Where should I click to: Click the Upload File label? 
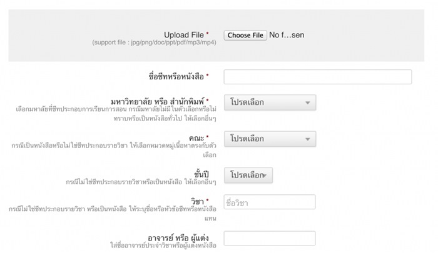(184, 35)
